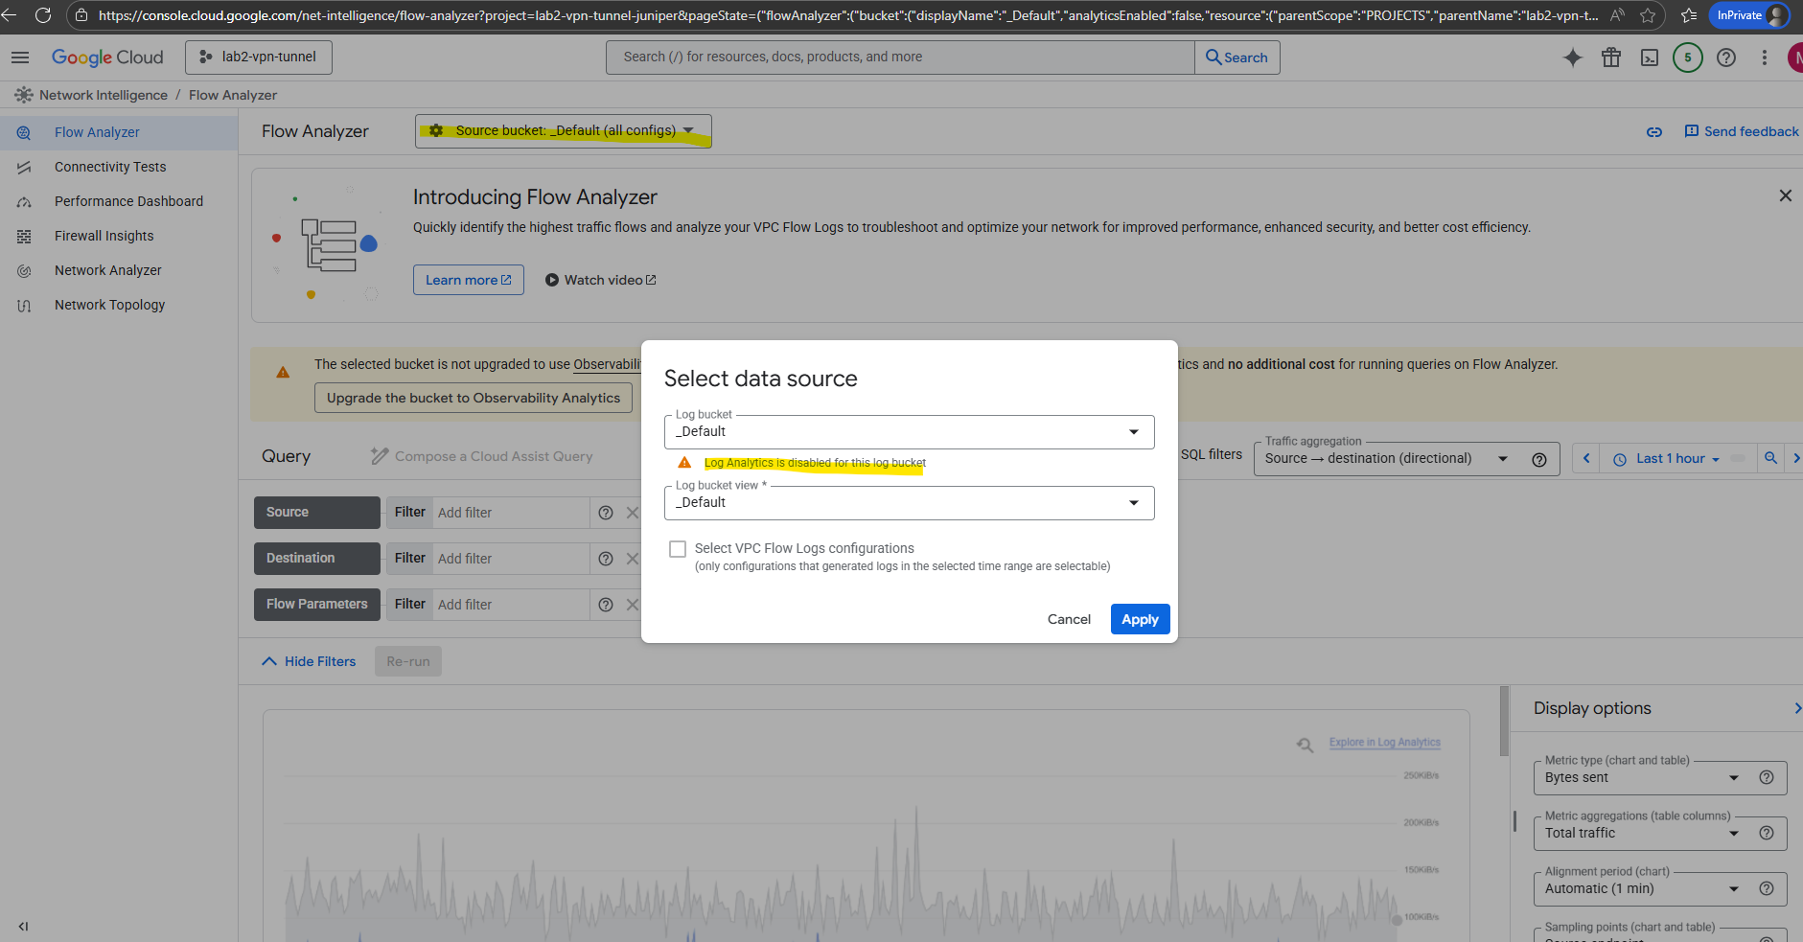Open Metric type Bytes sent dropdown
Image resolution: width=1803 pixels, height=942 pixels.
pos(1643,777)
